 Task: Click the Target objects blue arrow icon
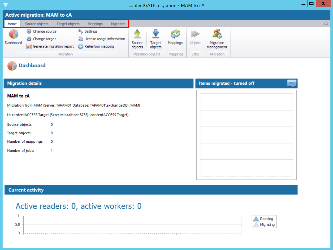[156, 34]
